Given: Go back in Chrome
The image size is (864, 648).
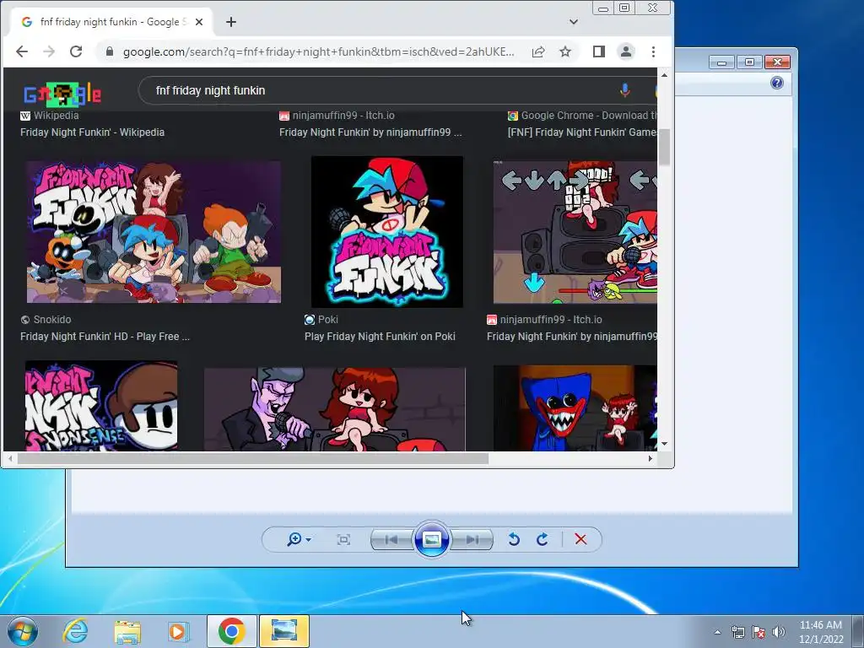Looking at the screenshot, I should point(22,51).
